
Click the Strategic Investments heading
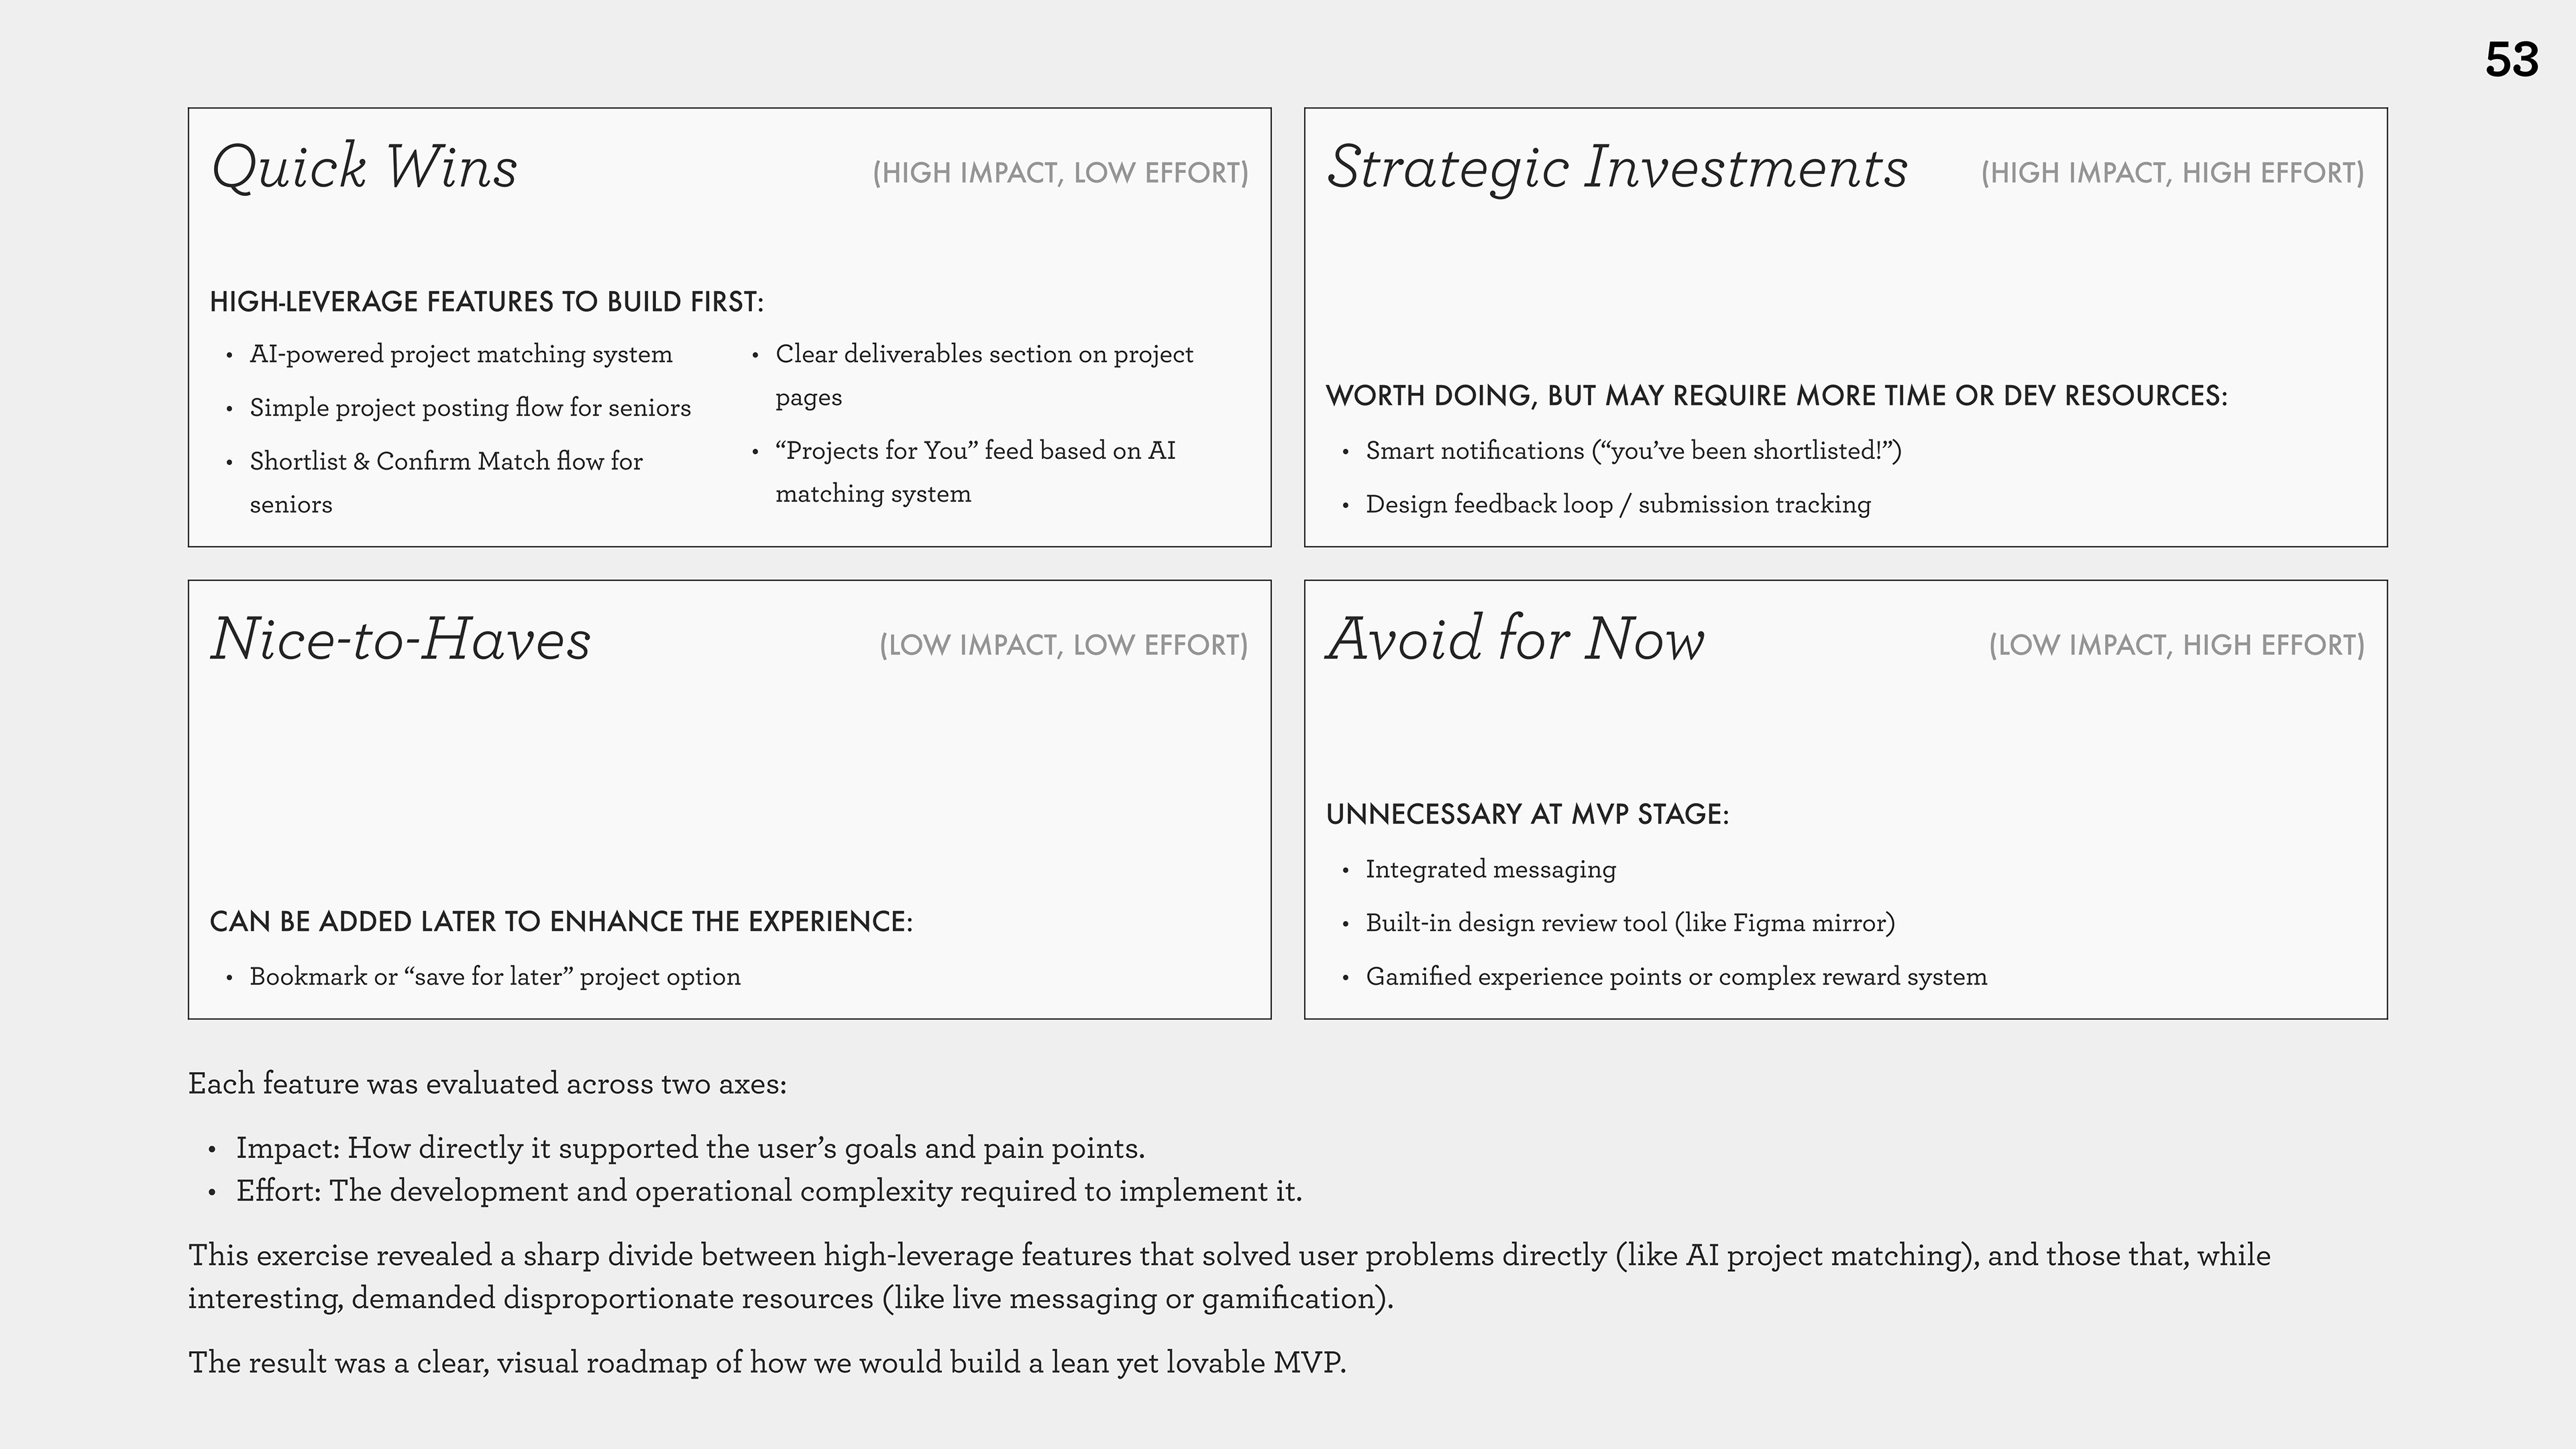(x=1617, y=167)
